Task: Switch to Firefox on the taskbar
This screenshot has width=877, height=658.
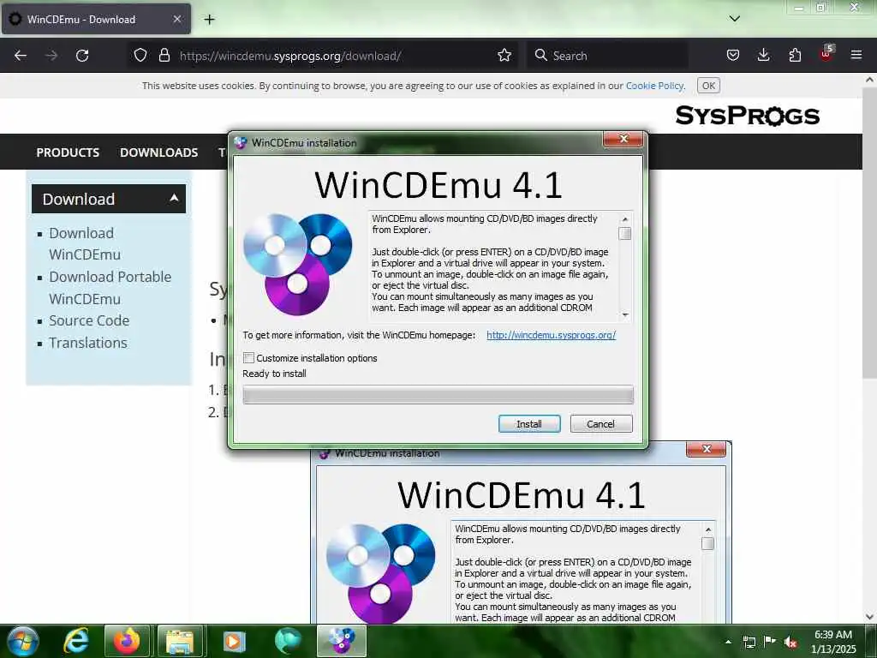Action: 127,641
